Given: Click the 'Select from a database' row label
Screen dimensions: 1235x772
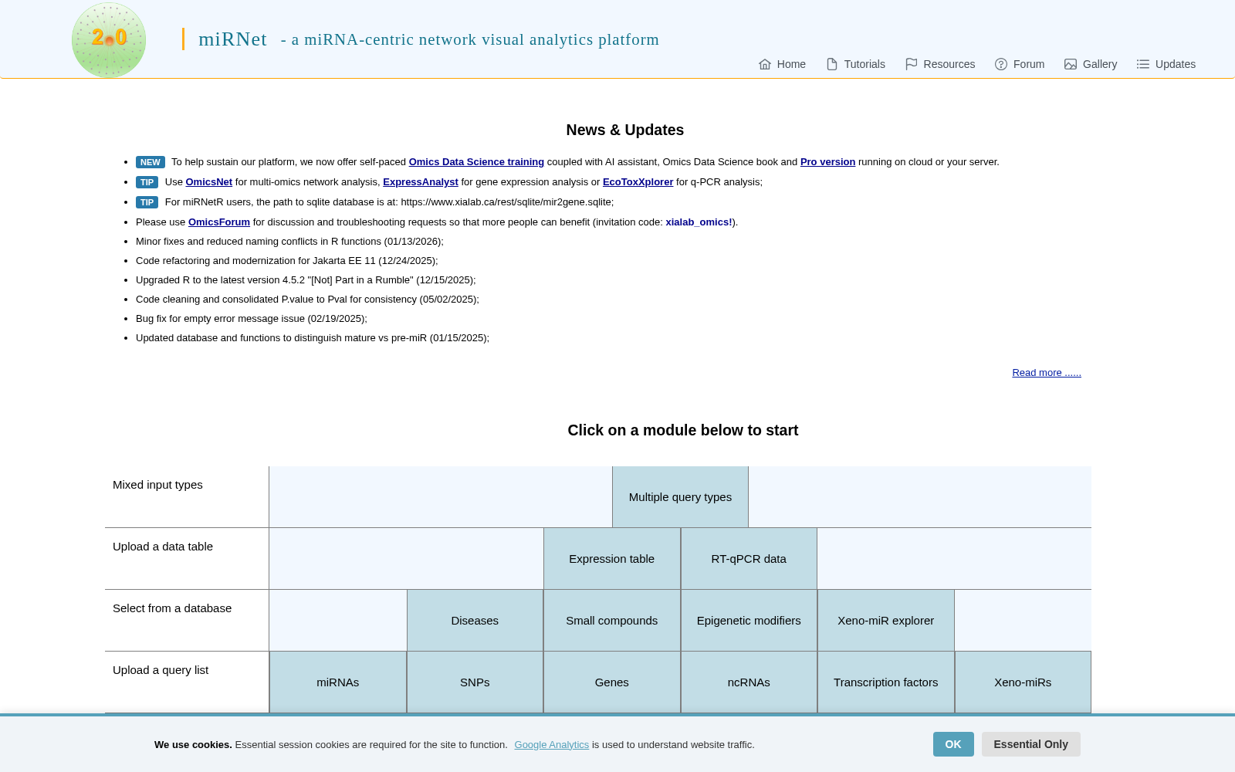Looking at the screenshot, I should 172,608.
